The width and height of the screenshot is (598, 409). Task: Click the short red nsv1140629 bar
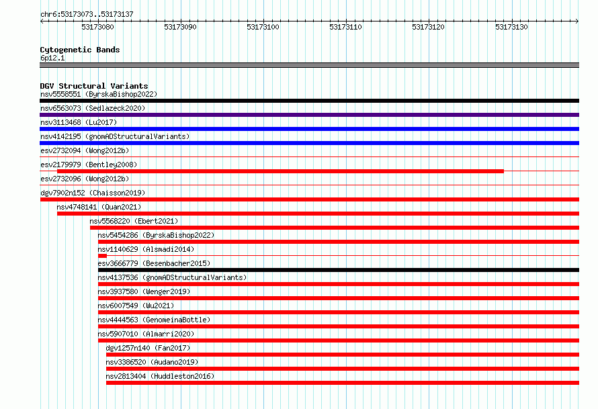coord(102,256)
